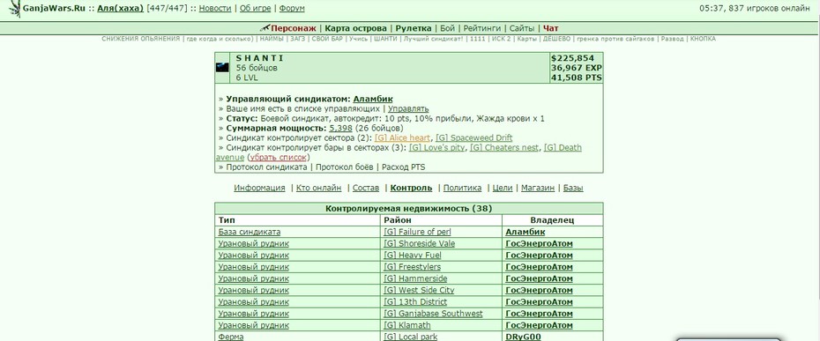
Task: Click the ДЕШЕВО ad link
Action: [556, 39]
